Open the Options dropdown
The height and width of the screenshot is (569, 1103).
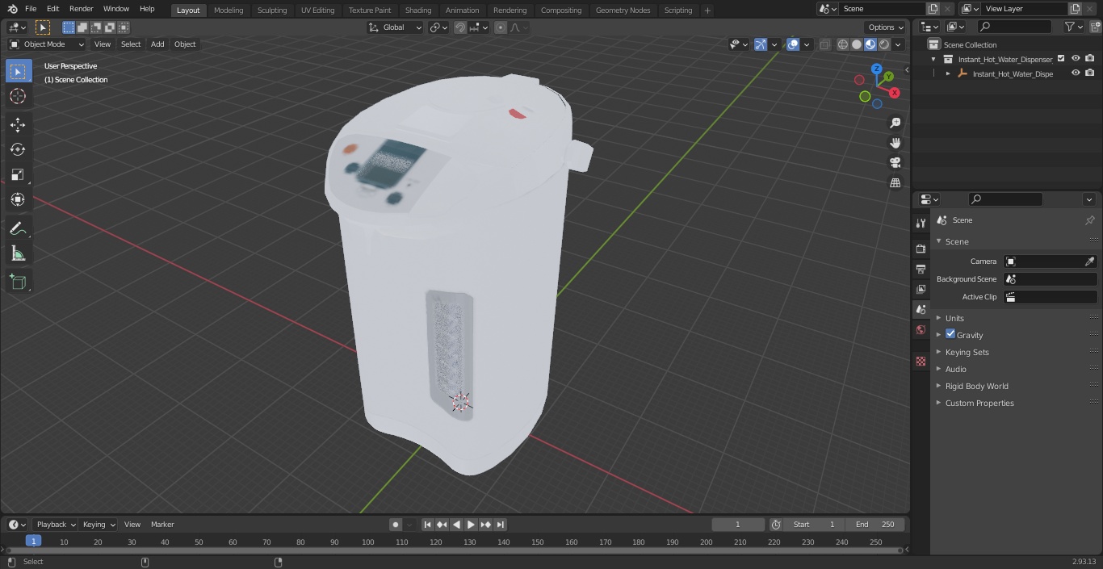pos(887,27)
